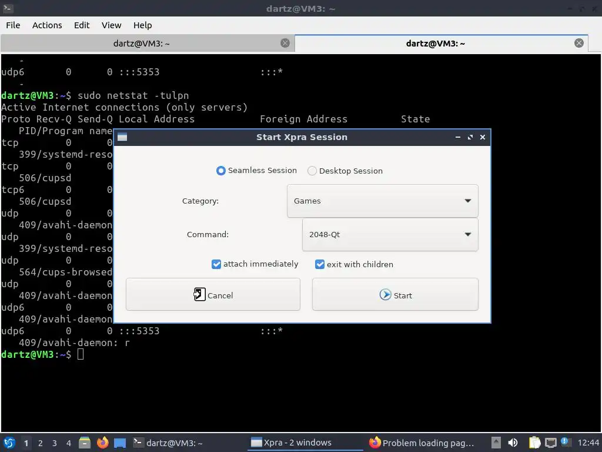Open the terminal Edit menu
602x452 pixels.
tap(81, 25)
